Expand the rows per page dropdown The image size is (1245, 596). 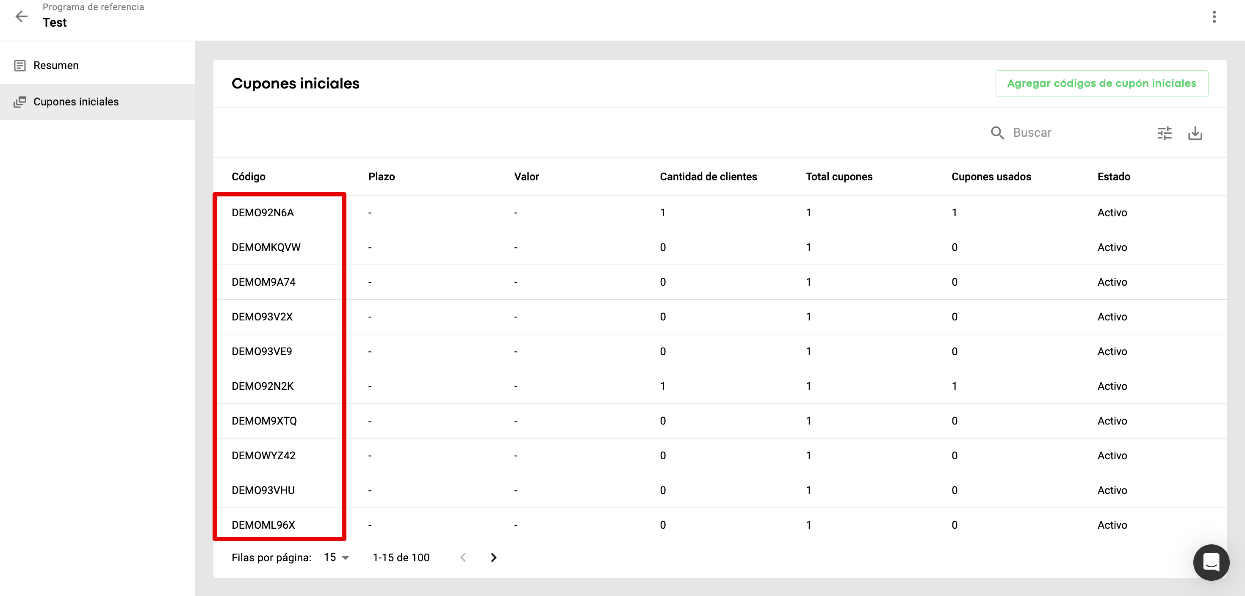(x=336, y=557)
